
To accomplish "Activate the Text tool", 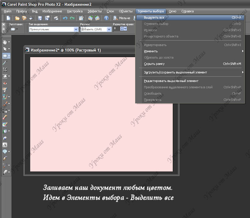I will tap(5, 145).
